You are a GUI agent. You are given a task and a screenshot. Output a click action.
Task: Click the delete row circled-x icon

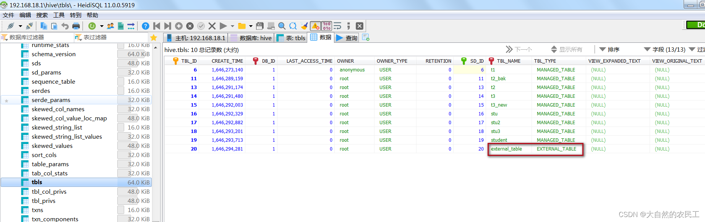190,26
